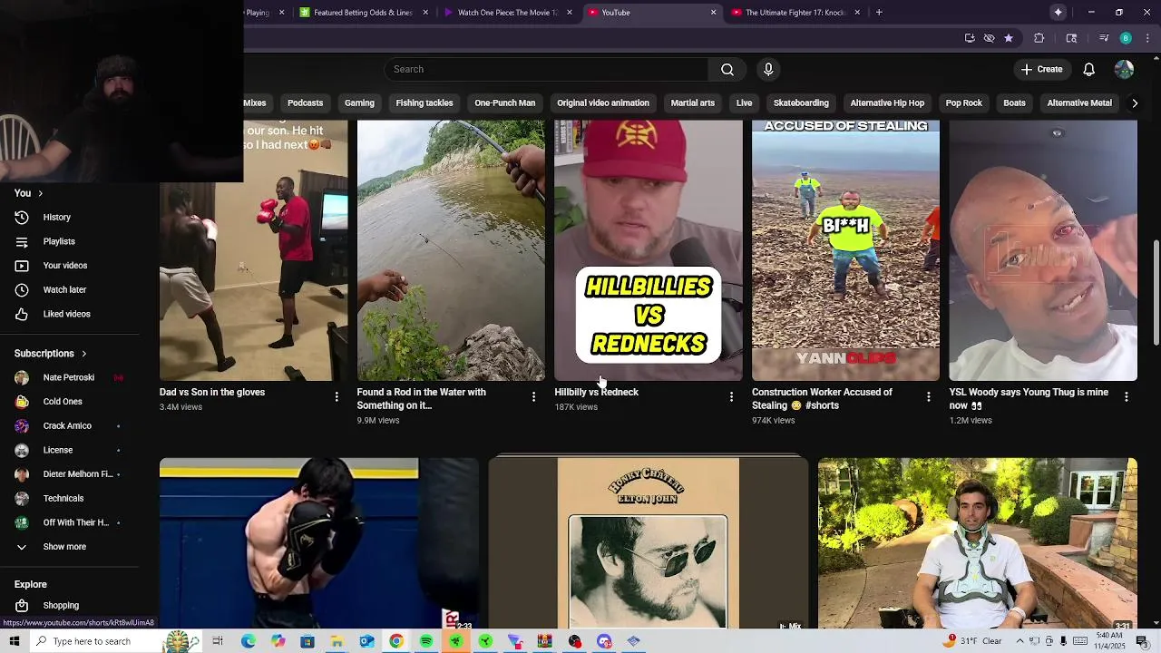The height and width of the screenshot is (653, 1161).
Task: Switch to The Ultimate Fighter 17 tab
Action: click(x=795, y=13)
